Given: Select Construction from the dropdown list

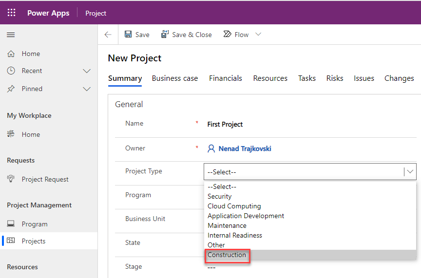Looking at the screenshot, I should pos(227,255).
